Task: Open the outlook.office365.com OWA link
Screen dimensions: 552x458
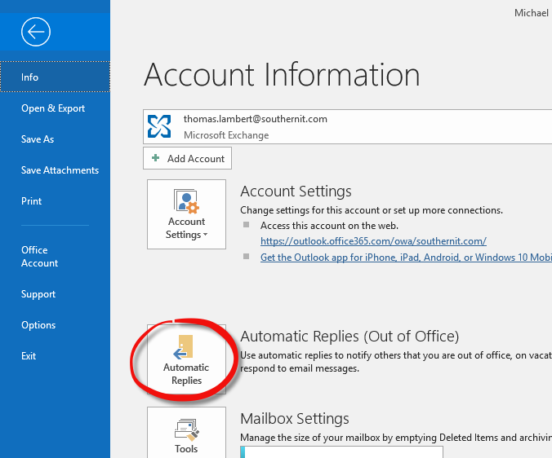Action: (x=373, y=241)
